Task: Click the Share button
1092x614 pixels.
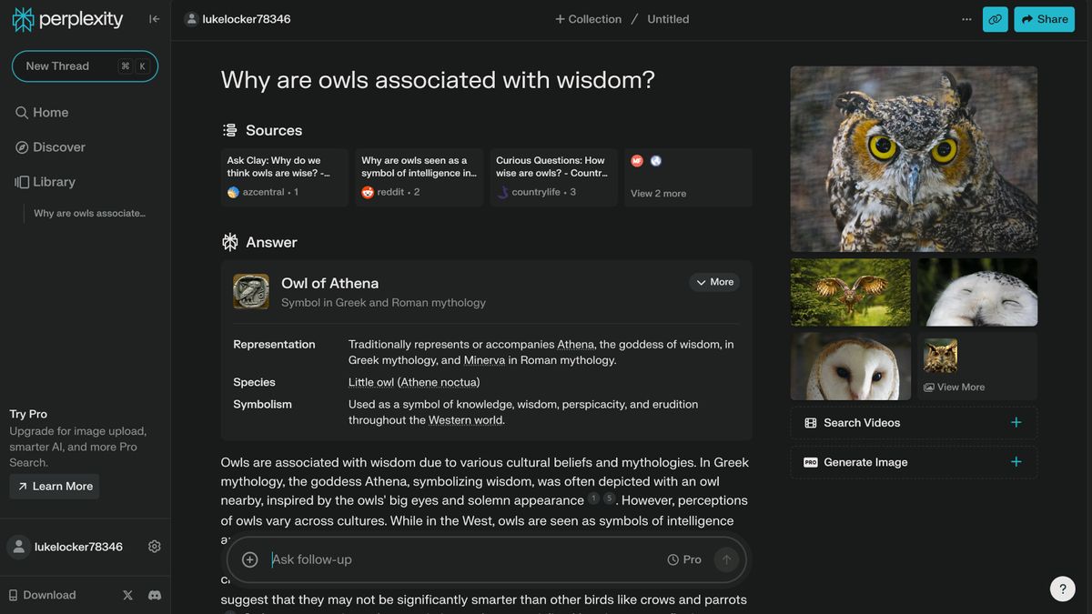Action: (x=1044, y=19)
